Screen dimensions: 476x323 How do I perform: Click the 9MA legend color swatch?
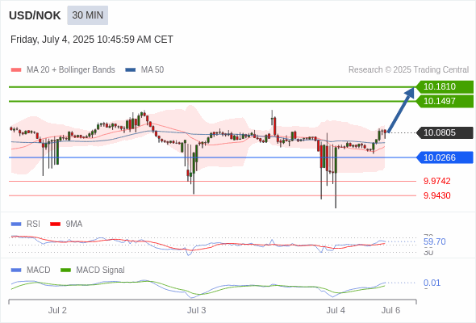[55, 224]
